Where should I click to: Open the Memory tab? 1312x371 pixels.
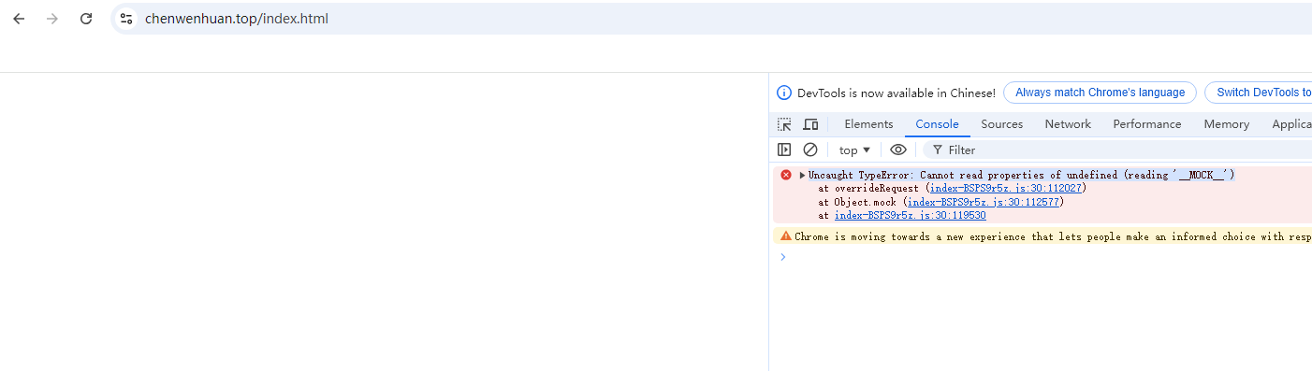coord(1226,124)
